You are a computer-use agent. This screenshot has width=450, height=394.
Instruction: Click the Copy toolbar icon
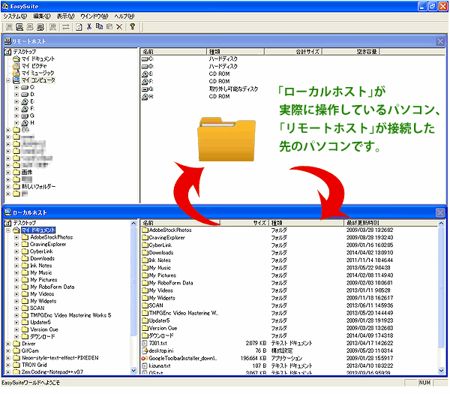click(x=99, y=26)
